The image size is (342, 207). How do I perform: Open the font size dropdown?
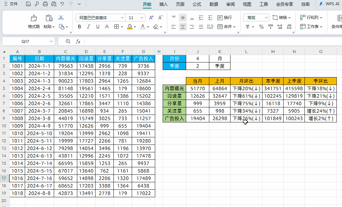(141, 18)
